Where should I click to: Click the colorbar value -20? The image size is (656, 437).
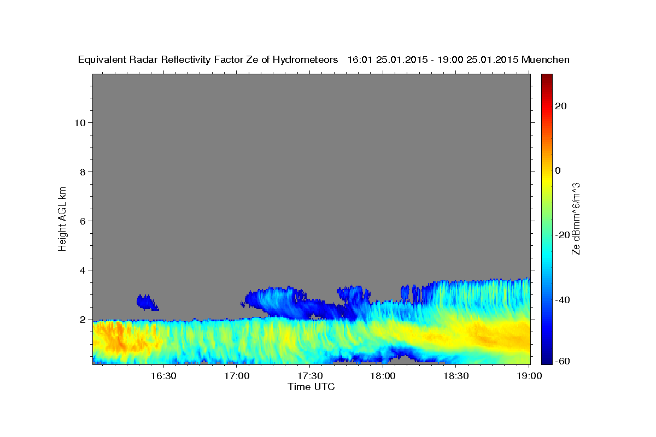[563, 235]
